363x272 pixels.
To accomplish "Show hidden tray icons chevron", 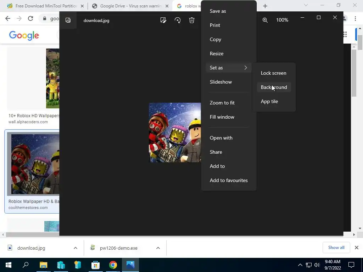I will tap(300, 265).
